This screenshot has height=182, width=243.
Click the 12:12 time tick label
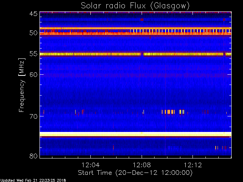(193, 165)
